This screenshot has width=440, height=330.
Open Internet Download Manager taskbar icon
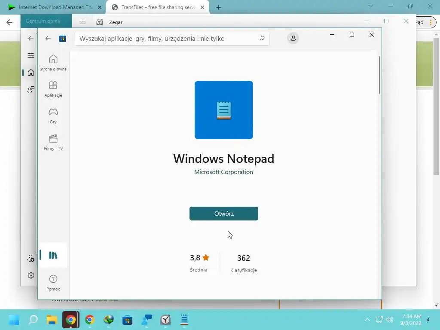pos(109,320)
